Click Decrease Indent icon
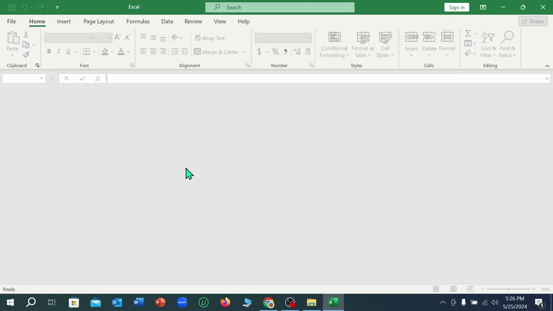Image resolution: width=553 pixels, height=311 pixels. pyautogui.click(x=175, y=52)
